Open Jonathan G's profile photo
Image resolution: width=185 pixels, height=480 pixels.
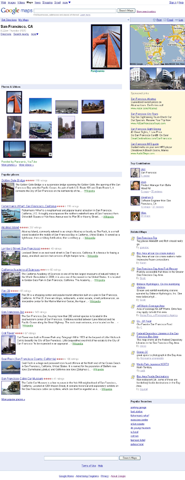(135, 200)
